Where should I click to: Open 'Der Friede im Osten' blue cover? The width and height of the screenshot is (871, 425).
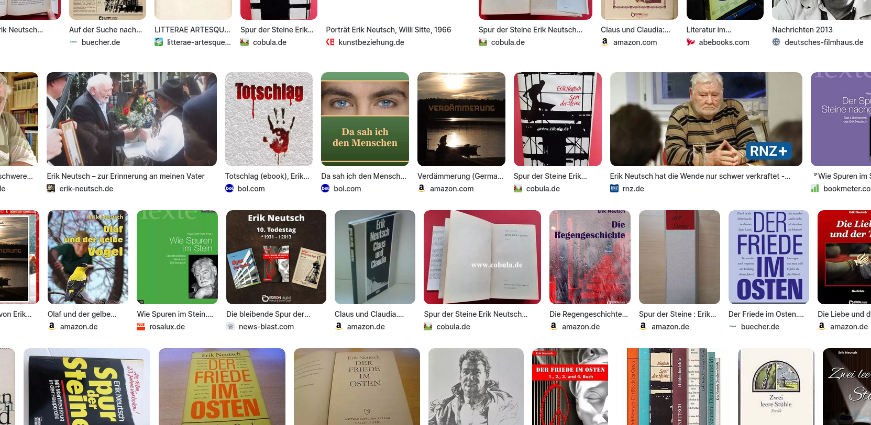click(769, 257)
